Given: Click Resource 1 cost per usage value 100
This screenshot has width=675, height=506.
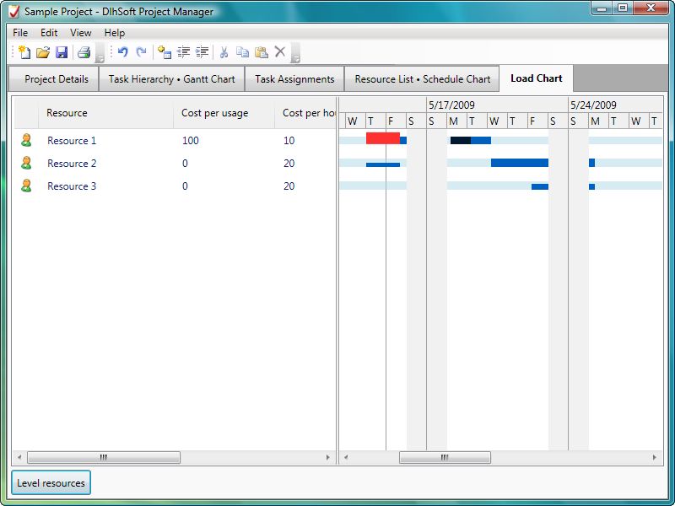Looking at the screenshot, I should coord(191,141).
